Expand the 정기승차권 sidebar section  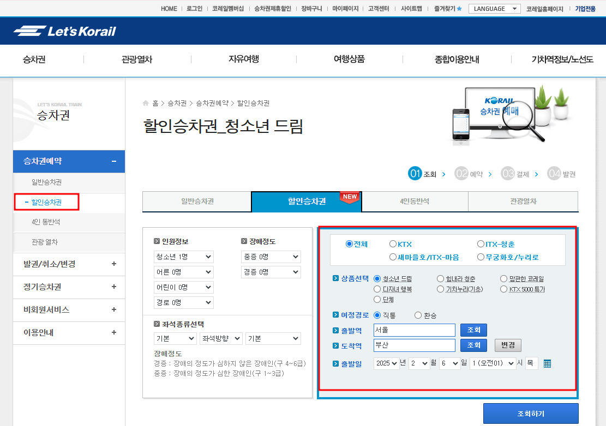[69, 287]
